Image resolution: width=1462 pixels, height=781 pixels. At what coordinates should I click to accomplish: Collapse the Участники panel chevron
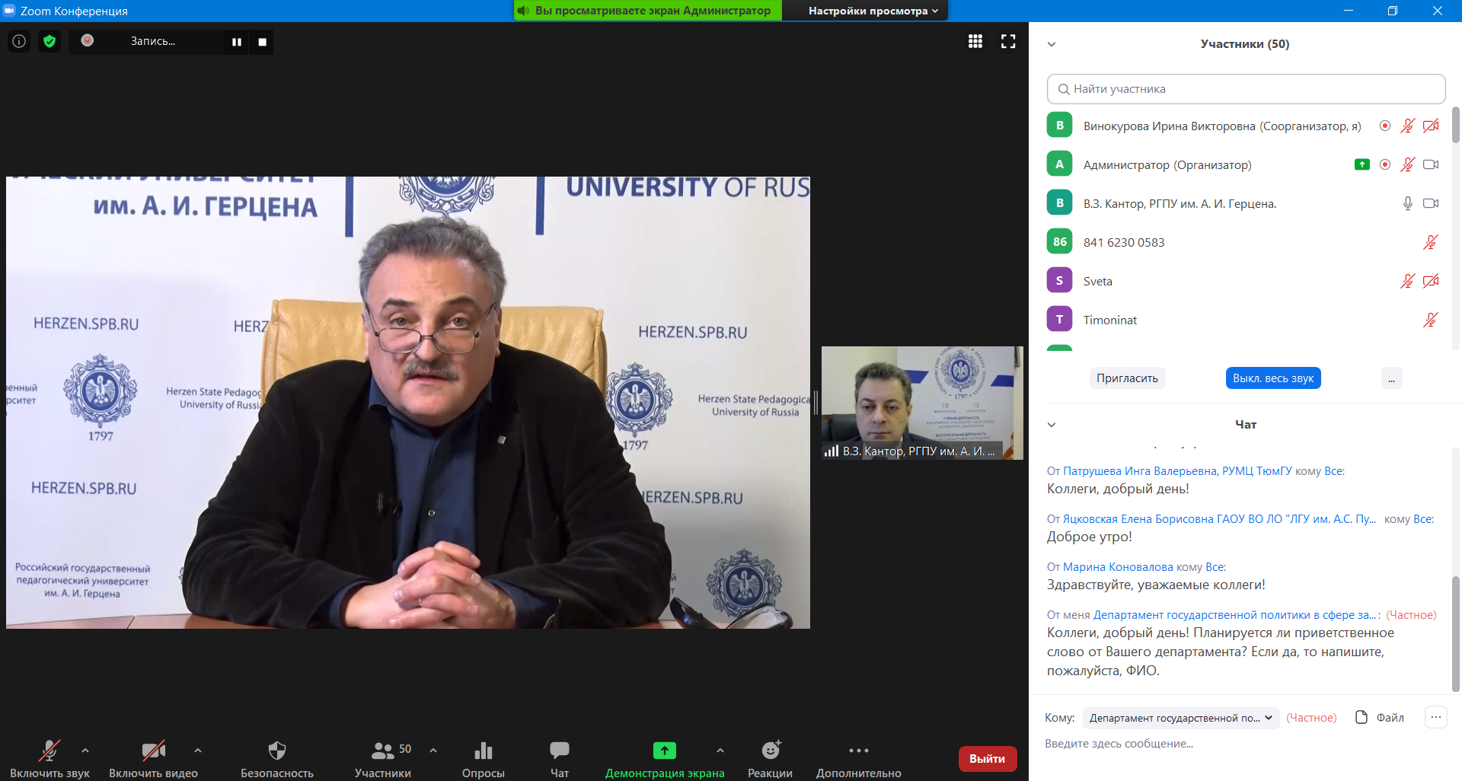coord(1052,44)
